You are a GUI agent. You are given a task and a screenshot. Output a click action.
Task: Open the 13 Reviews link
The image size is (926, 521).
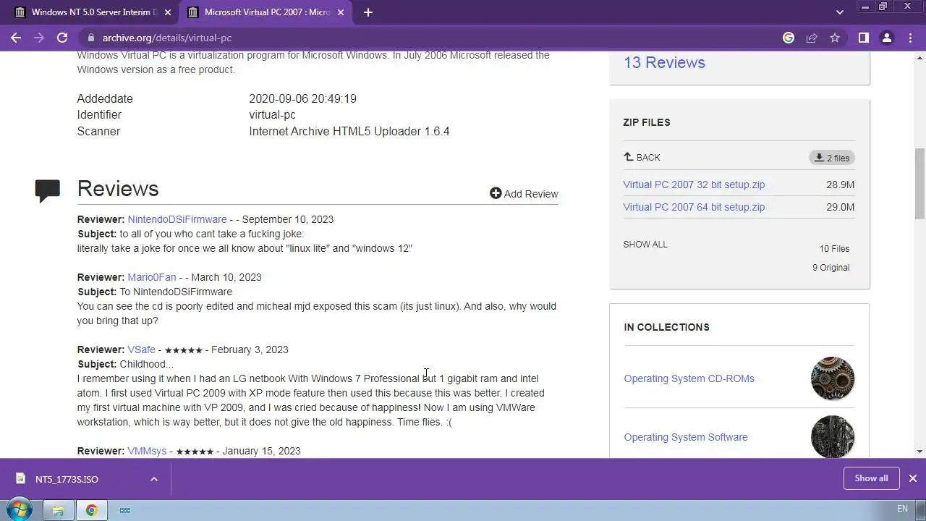[x=664, y=62]
